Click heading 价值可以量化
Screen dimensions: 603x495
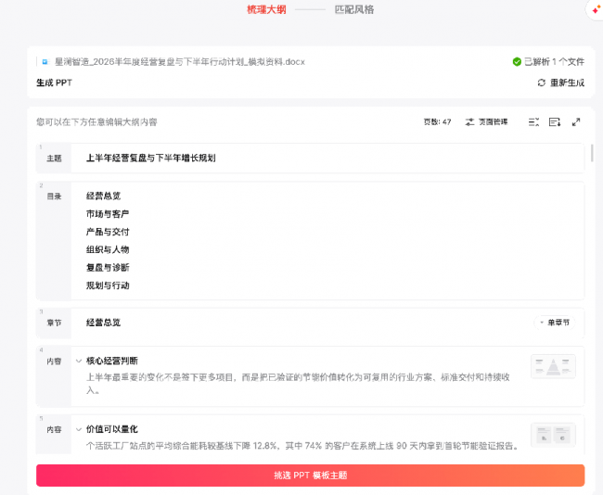tap(112, 429)
